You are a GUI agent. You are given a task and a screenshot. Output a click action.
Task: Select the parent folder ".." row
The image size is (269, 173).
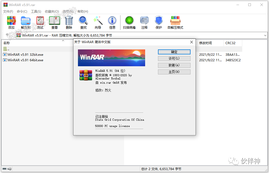pos(37,49)
